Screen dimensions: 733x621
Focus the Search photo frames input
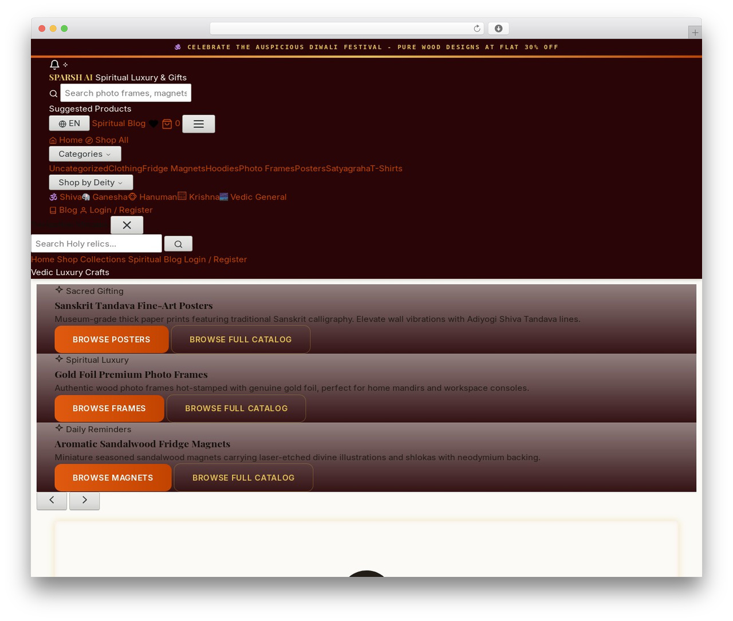pos(126,93)
